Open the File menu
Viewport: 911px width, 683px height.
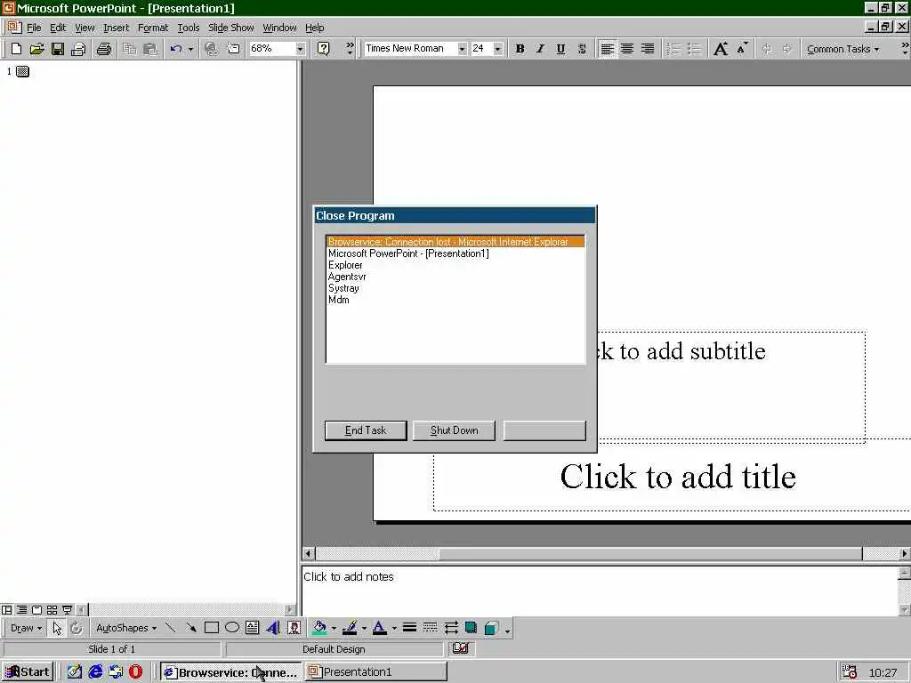(x=34, y=28)
